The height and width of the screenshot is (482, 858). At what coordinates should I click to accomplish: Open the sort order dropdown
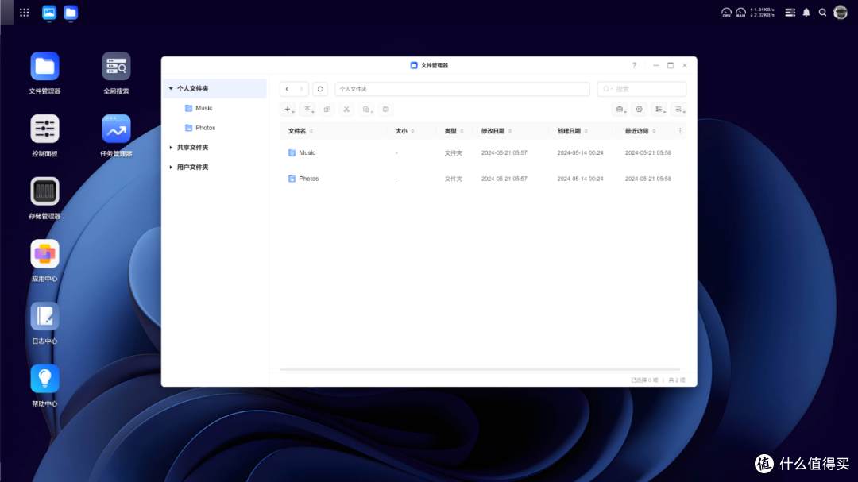[679, 110]
